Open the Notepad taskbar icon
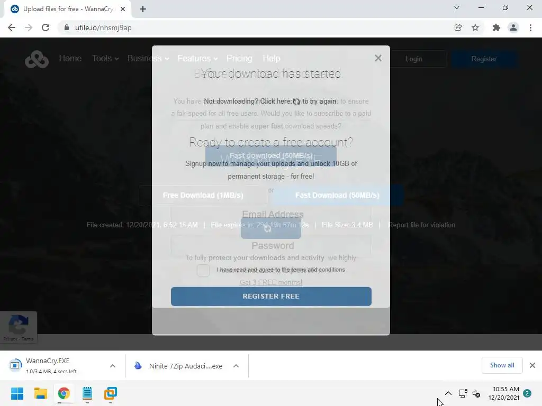542x406 pixels. [x=87, y=393]
